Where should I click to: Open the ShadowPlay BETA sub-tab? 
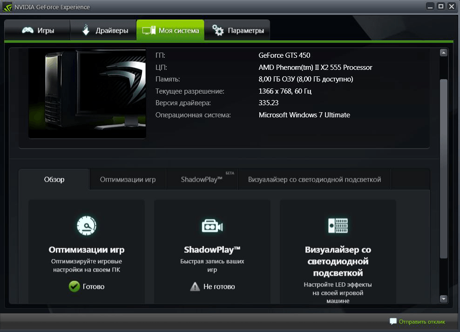pos(202,179)
